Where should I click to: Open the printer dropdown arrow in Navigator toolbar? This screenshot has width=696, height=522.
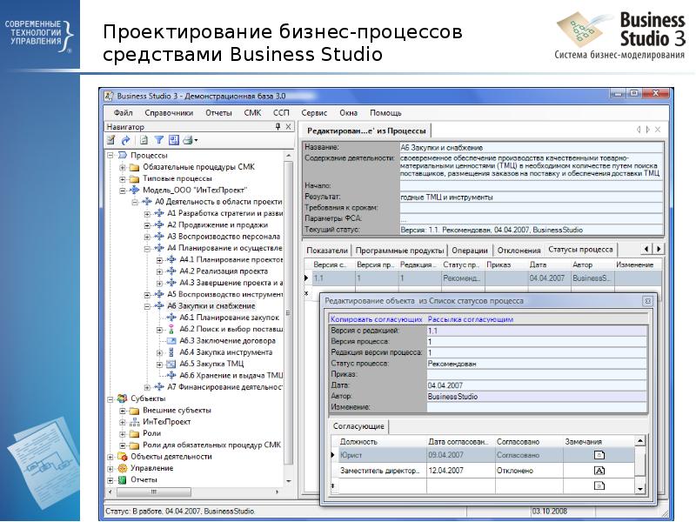coord(196,141)
